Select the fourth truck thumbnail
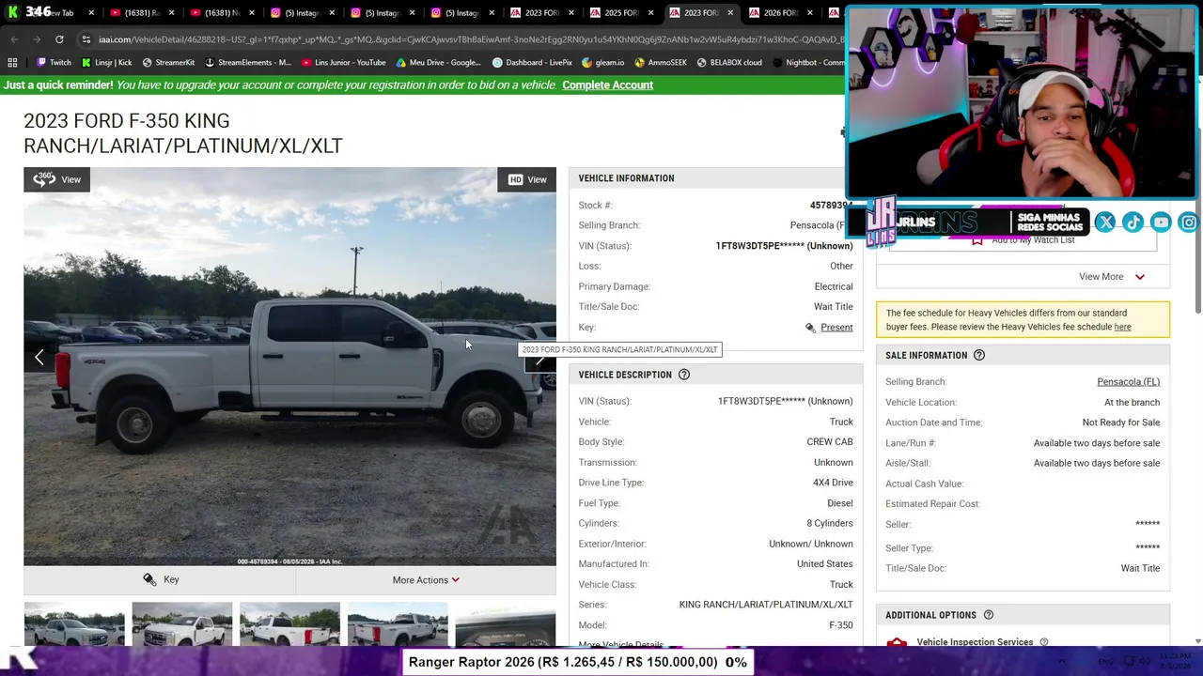Screen dimensions: 1203x676 (398, 624)
